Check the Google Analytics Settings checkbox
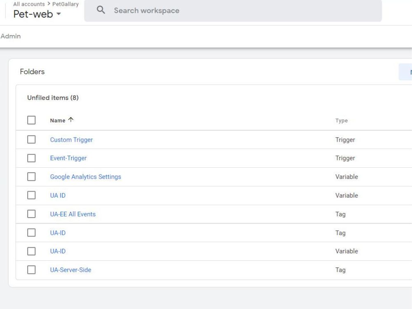 pos(31,177)
